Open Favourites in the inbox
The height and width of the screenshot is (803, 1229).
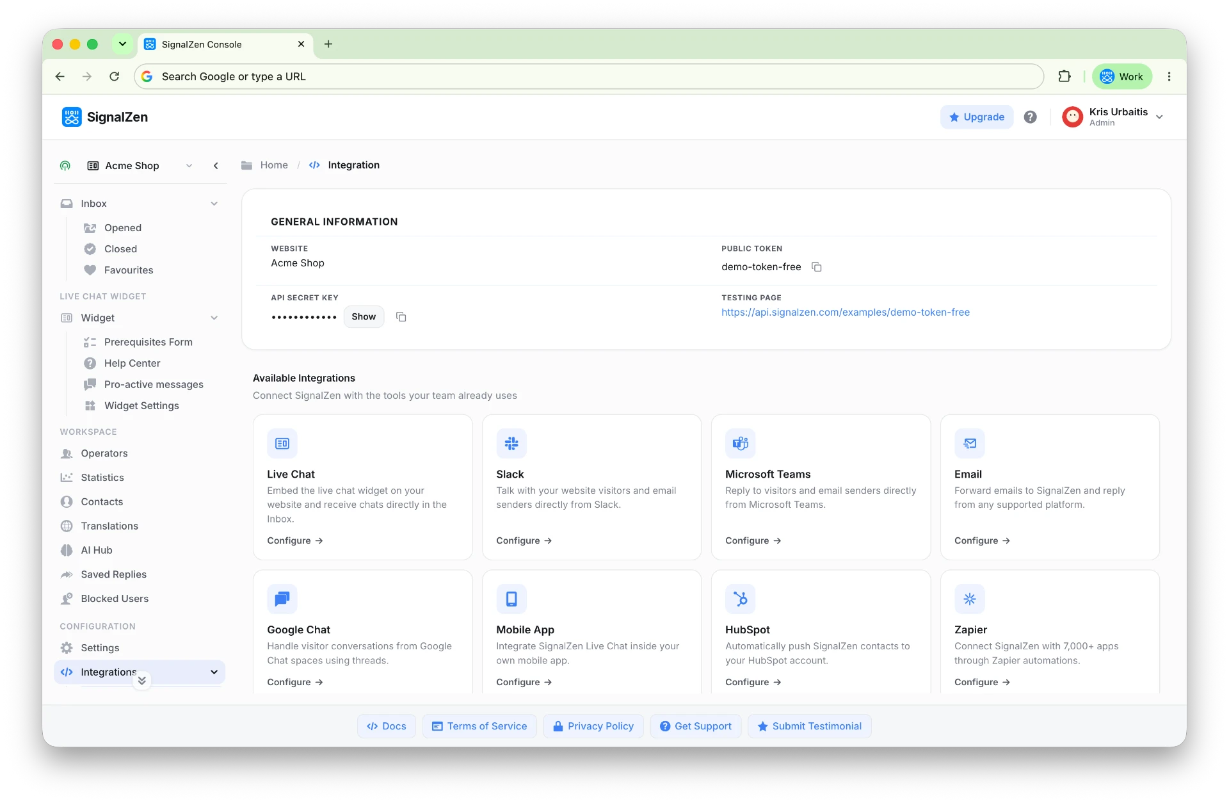point(129,270)
